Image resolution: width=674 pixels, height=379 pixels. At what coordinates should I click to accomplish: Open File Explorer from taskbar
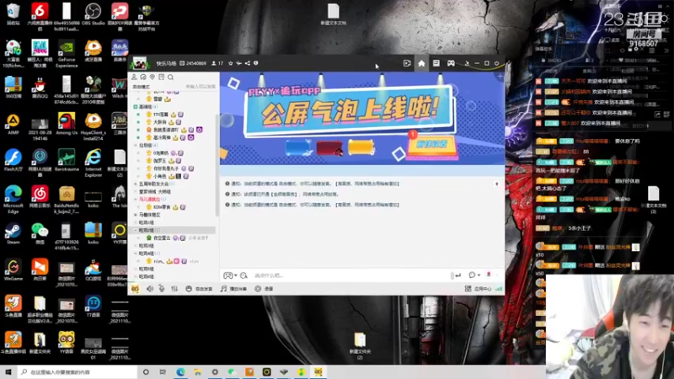point(198,372)
